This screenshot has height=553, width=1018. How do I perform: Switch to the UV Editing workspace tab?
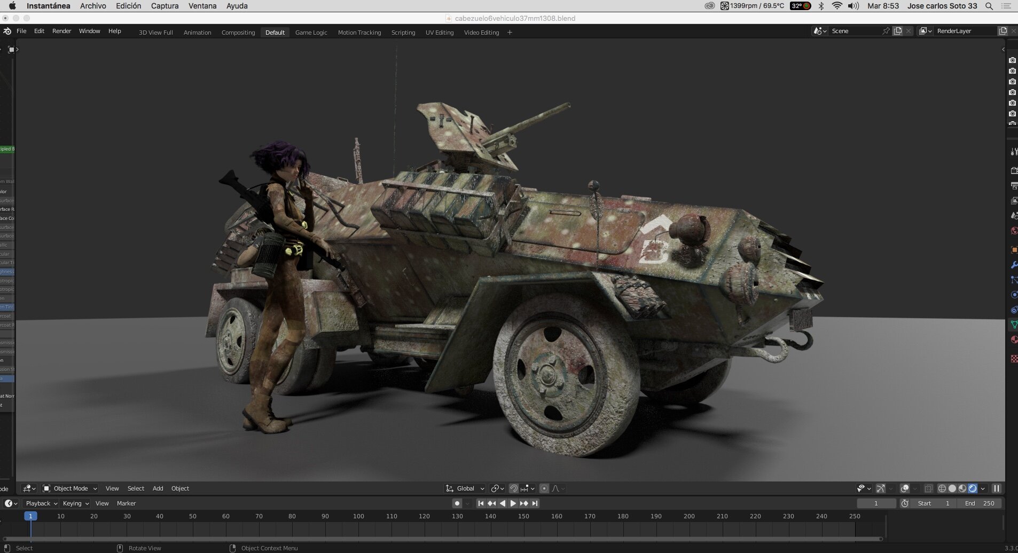click(440, 33)
